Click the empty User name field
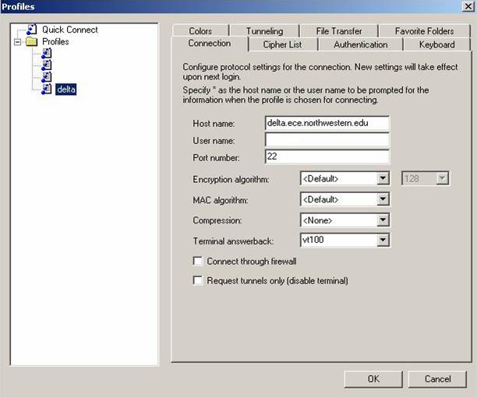 click(327, 140)
